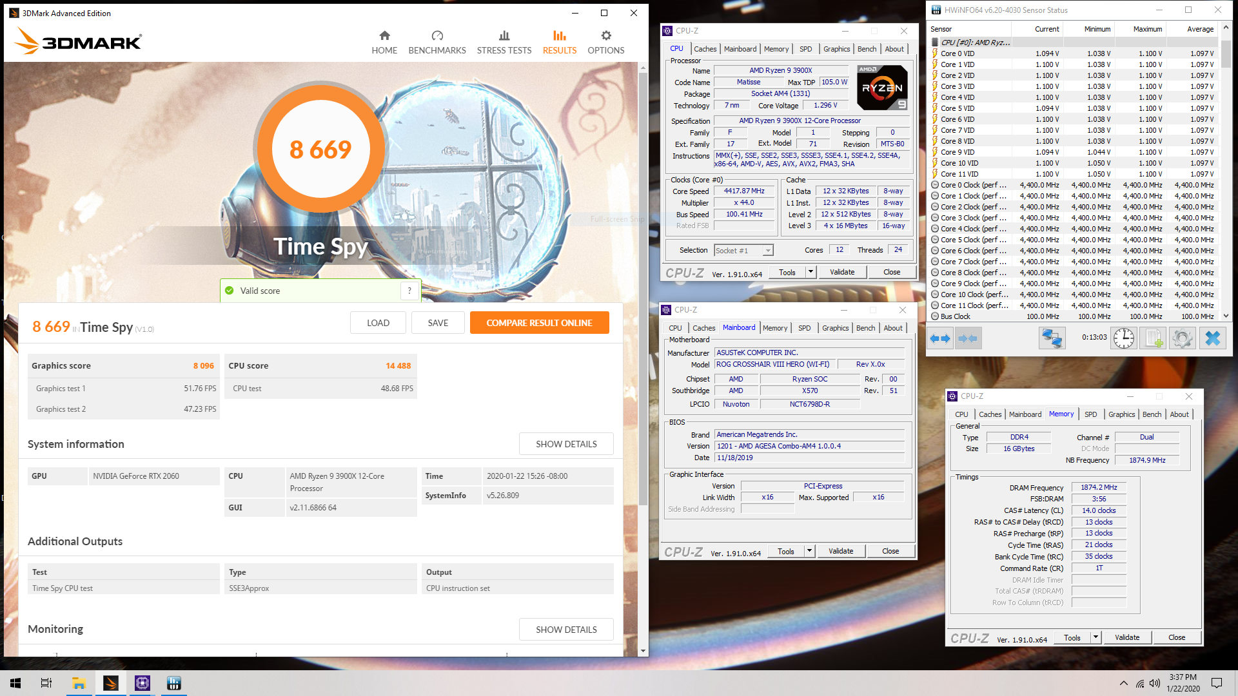Image resolution: width=1238 pixels, height=696 pixels.
Task: Open the volume control in system tray
Action: pos(1155,683)
